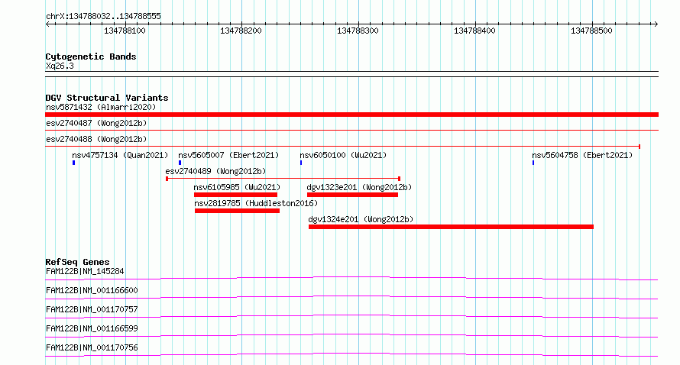The image size is (680, 365).
Task: Click magenta intron line under NM_001170756
Action: [x=351, y=354]
